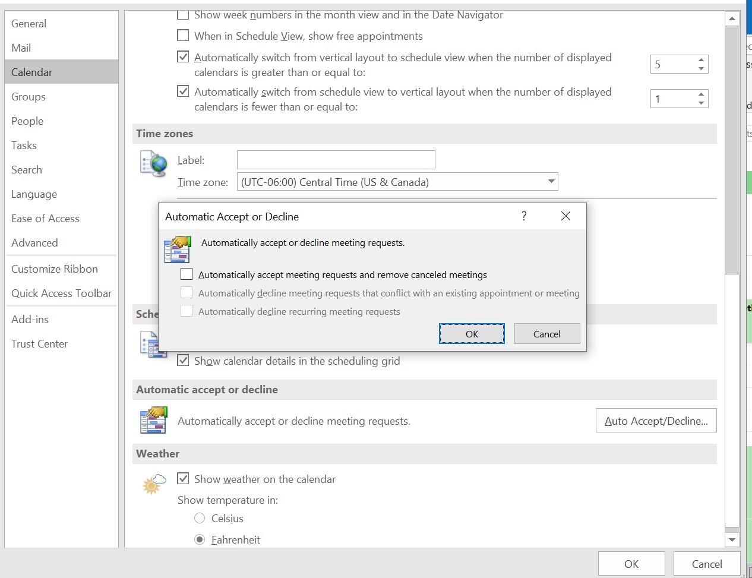Viewport: 752px width, 578px height.
Task: Close the Automatic Accept or Decline dialog
Action: coord(565,216)
